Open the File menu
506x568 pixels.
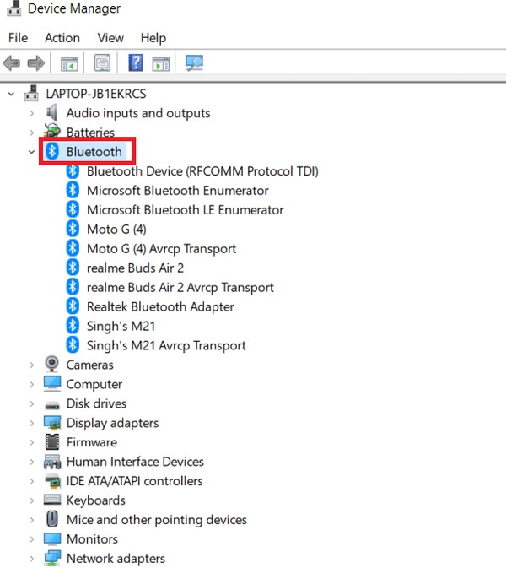pos(18,38)
